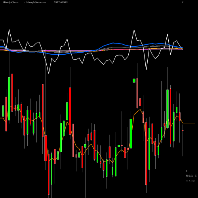Click the tiny last red candle at the right end
Image resolution: width=198 pixels, height=198 pixels.
coord(183,131)
